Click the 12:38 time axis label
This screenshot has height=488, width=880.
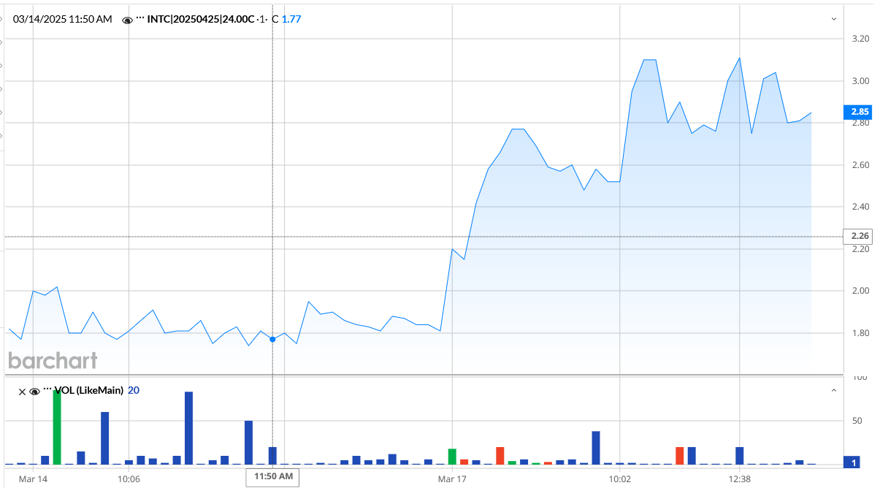[740, 479]
